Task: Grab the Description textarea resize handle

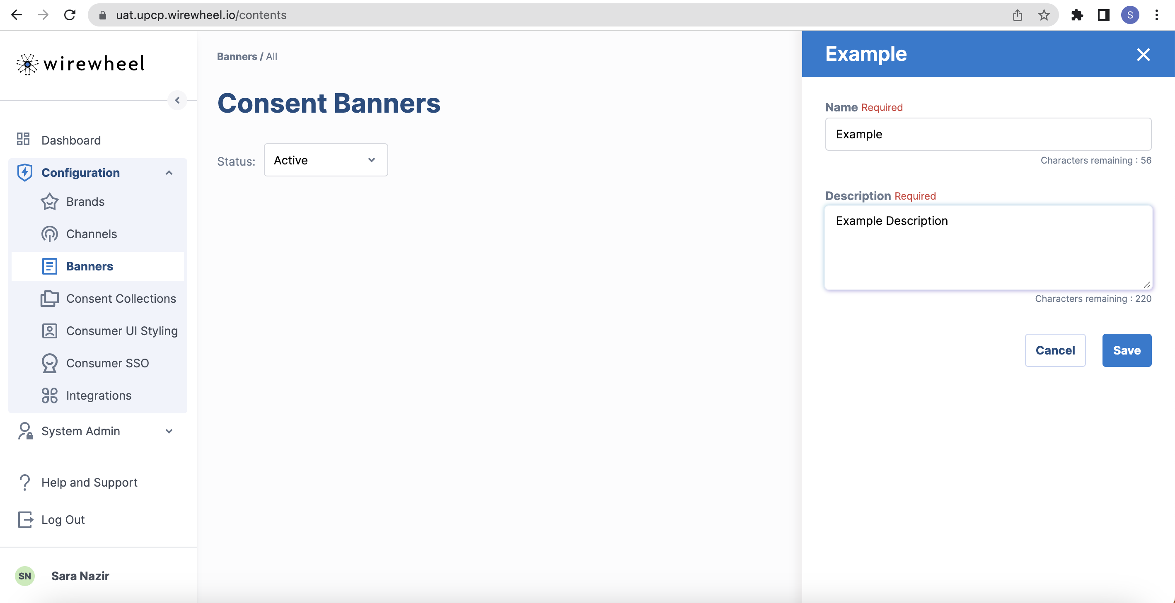Action: (1147, 285)
